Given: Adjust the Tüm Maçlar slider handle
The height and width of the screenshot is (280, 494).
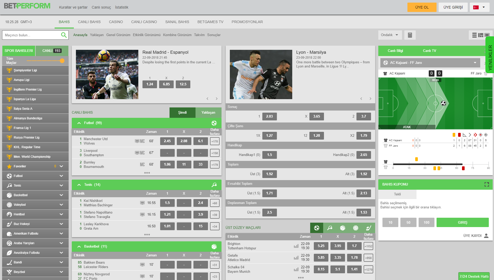Looking at the screenshot, I should [x=62, y=61].
